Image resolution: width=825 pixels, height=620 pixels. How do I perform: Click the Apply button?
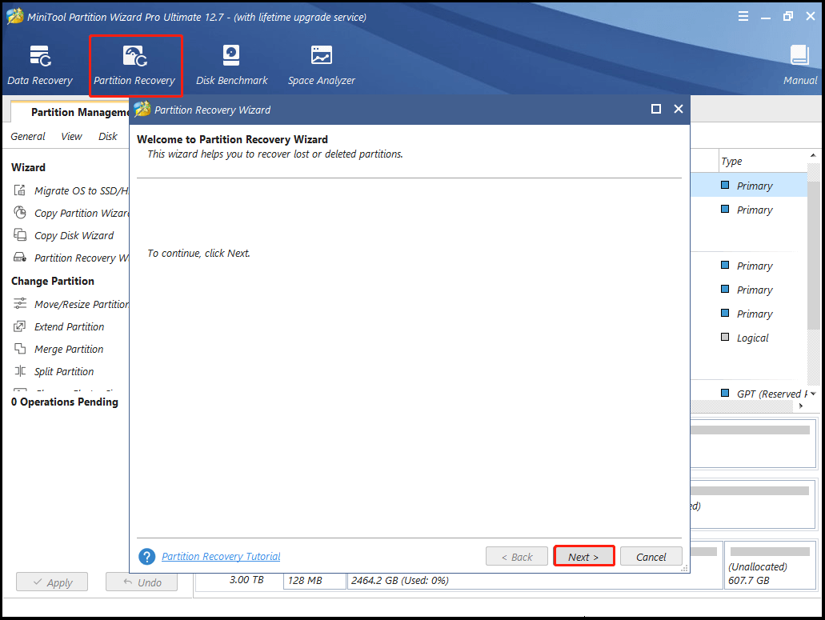click(52, 582)
